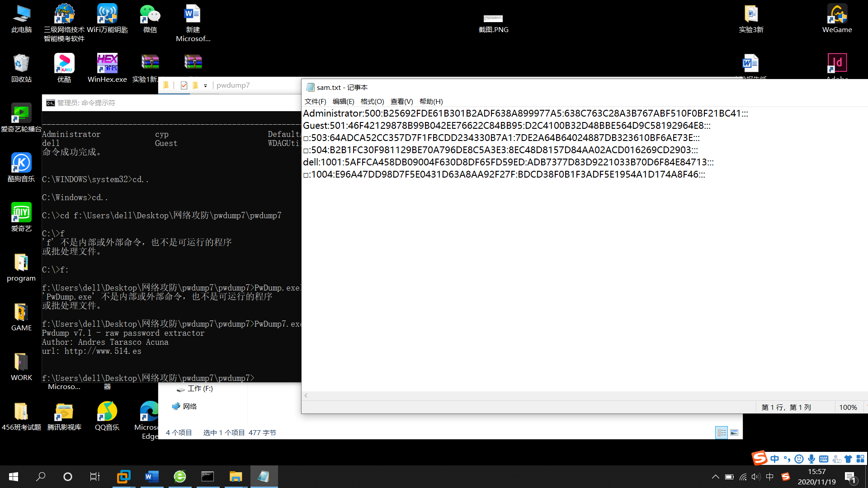Image resolution: width=868 pixels, height=488 pixels.
Task: Toggle Sogou Chinese/English input mode
Action: pos(775,459)
